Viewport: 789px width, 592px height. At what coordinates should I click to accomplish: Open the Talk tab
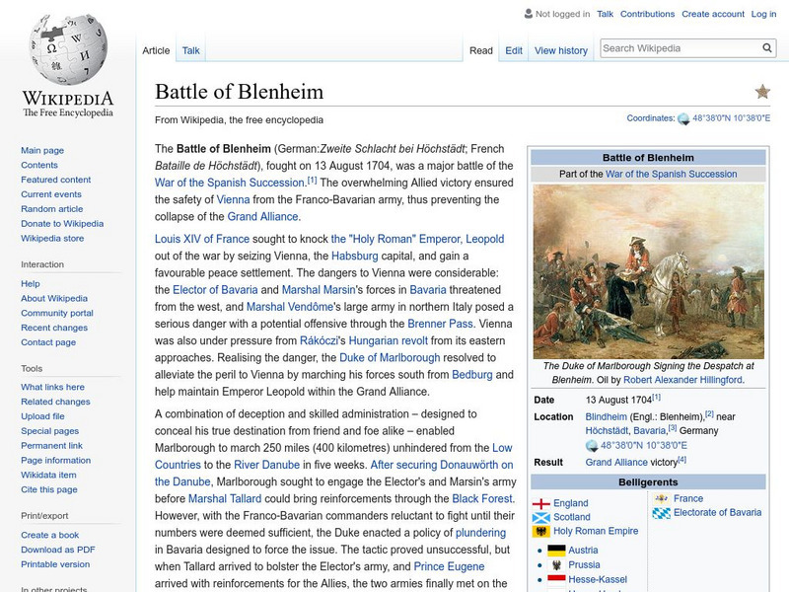191,50
